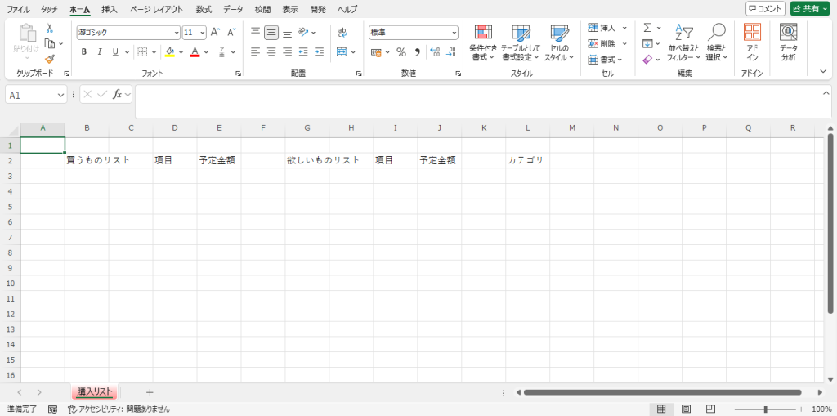Click the AutoSum sigma icon

(647, 28)
